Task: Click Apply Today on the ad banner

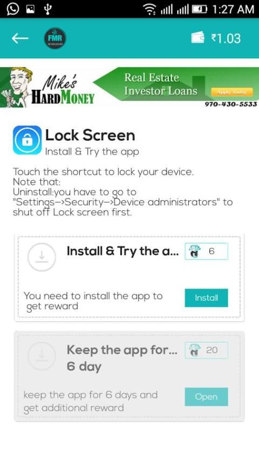Action: click(231, 92)
